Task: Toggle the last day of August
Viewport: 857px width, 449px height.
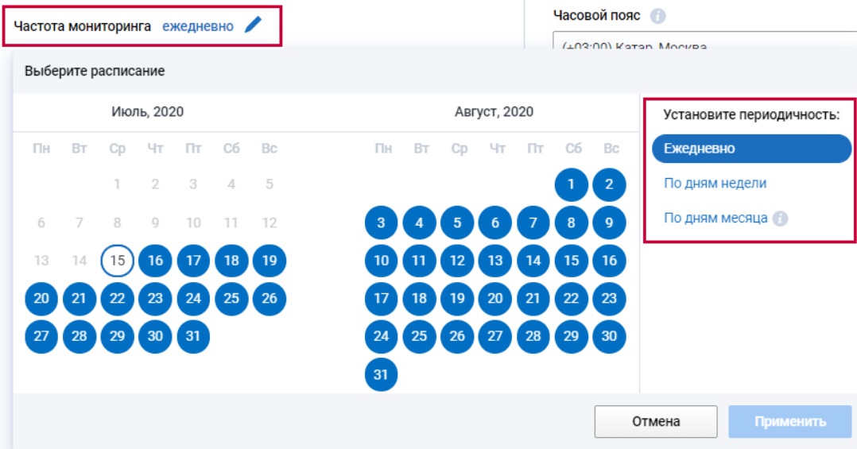Action: click(382, 374)
